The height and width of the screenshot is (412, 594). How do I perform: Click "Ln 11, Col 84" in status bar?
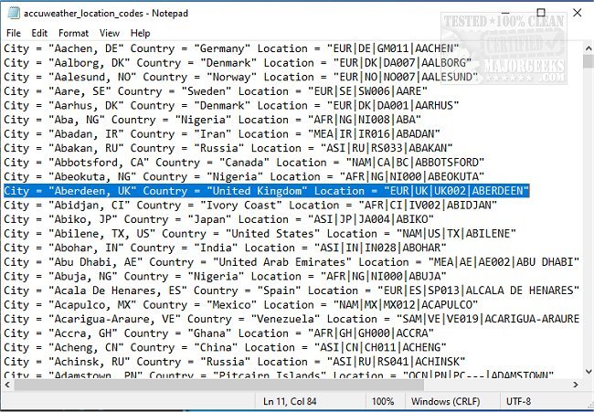[x=290, y=401]
